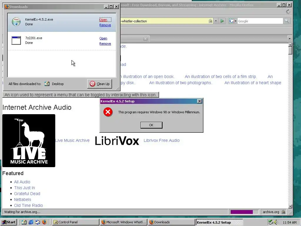The width and height of the screenshot is (301, 226).
Task: Switch to Downloads taskbar button
Action: click(171, 222)
